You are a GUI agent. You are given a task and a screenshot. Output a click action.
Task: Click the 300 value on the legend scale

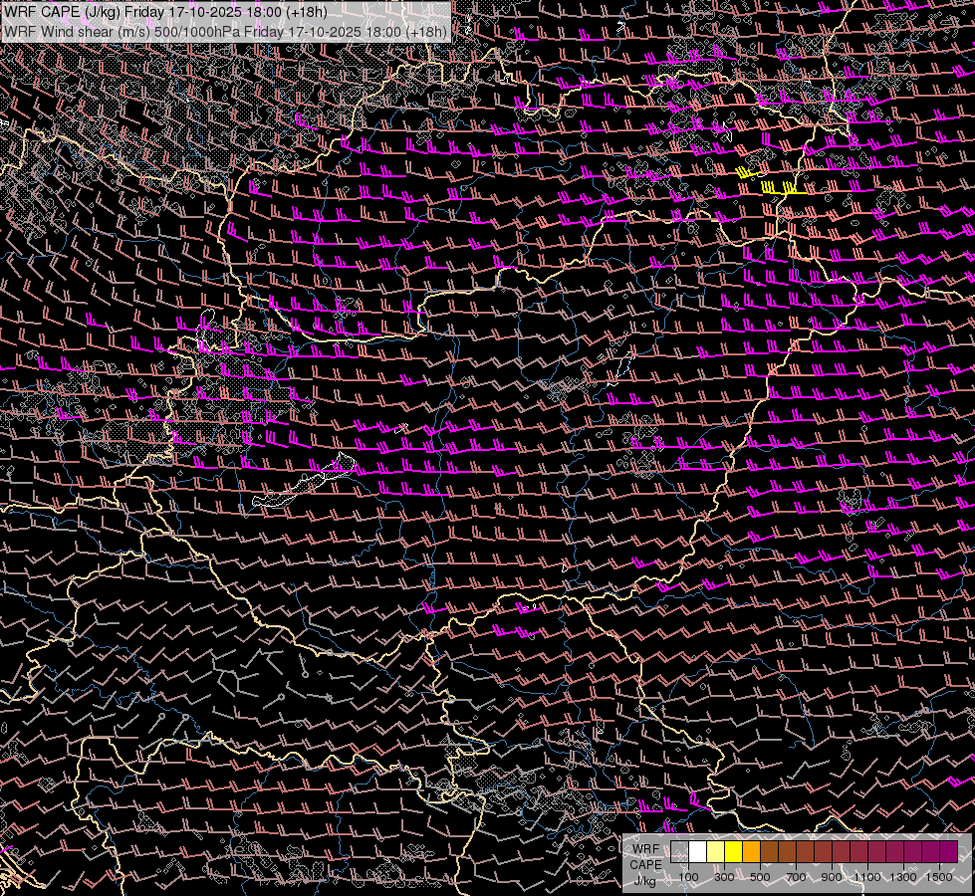point(724,877)
